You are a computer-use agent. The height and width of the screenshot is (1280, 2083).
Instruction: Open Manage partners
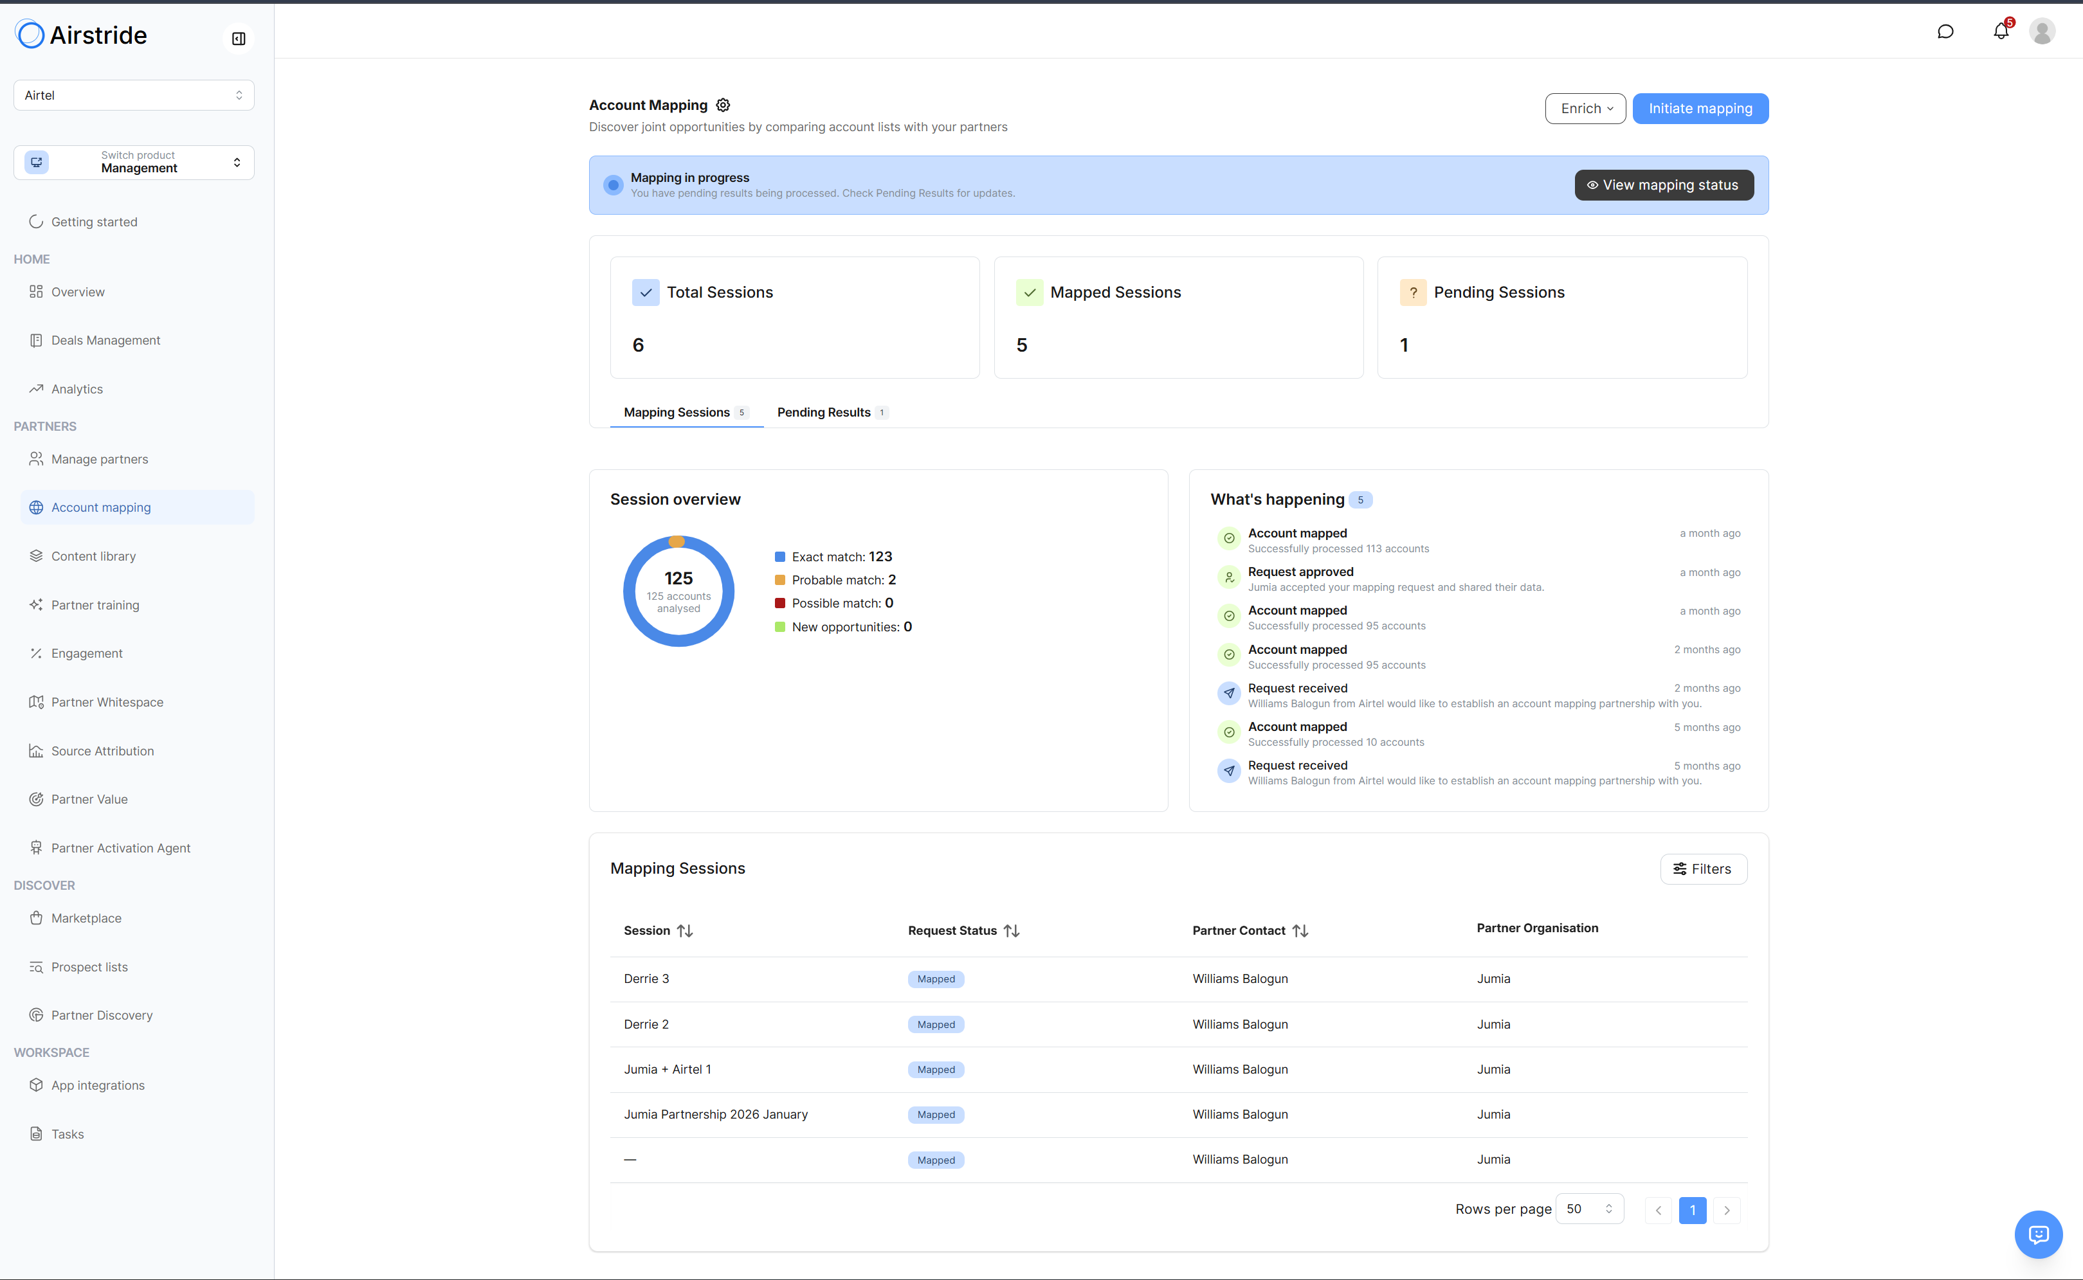point(137,459)
